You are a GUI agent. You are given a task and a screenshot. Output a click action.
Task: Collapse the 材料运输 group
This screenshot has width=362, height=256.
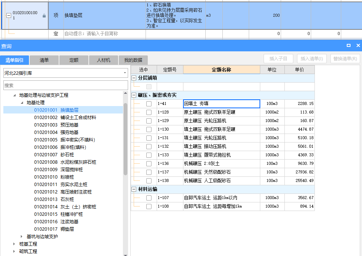tap(134, 189)
